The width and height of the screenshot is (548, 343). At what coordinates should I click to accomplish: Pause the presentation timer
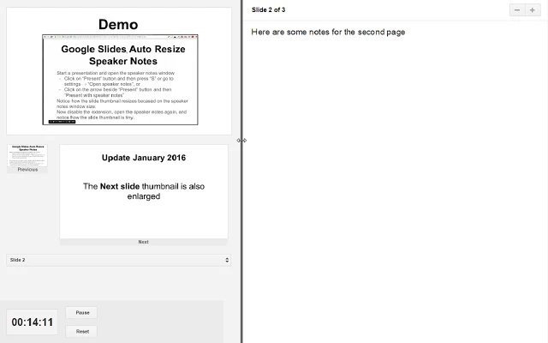click(x=82, y=312)
